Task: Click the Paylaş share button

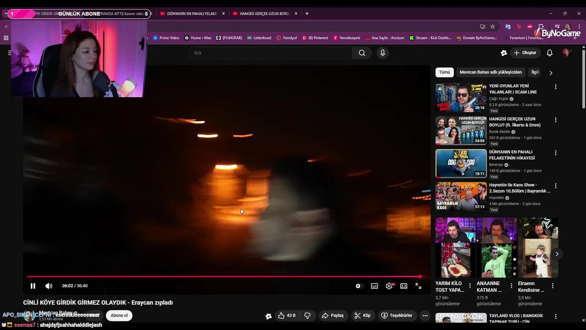Action: (333, 315)
